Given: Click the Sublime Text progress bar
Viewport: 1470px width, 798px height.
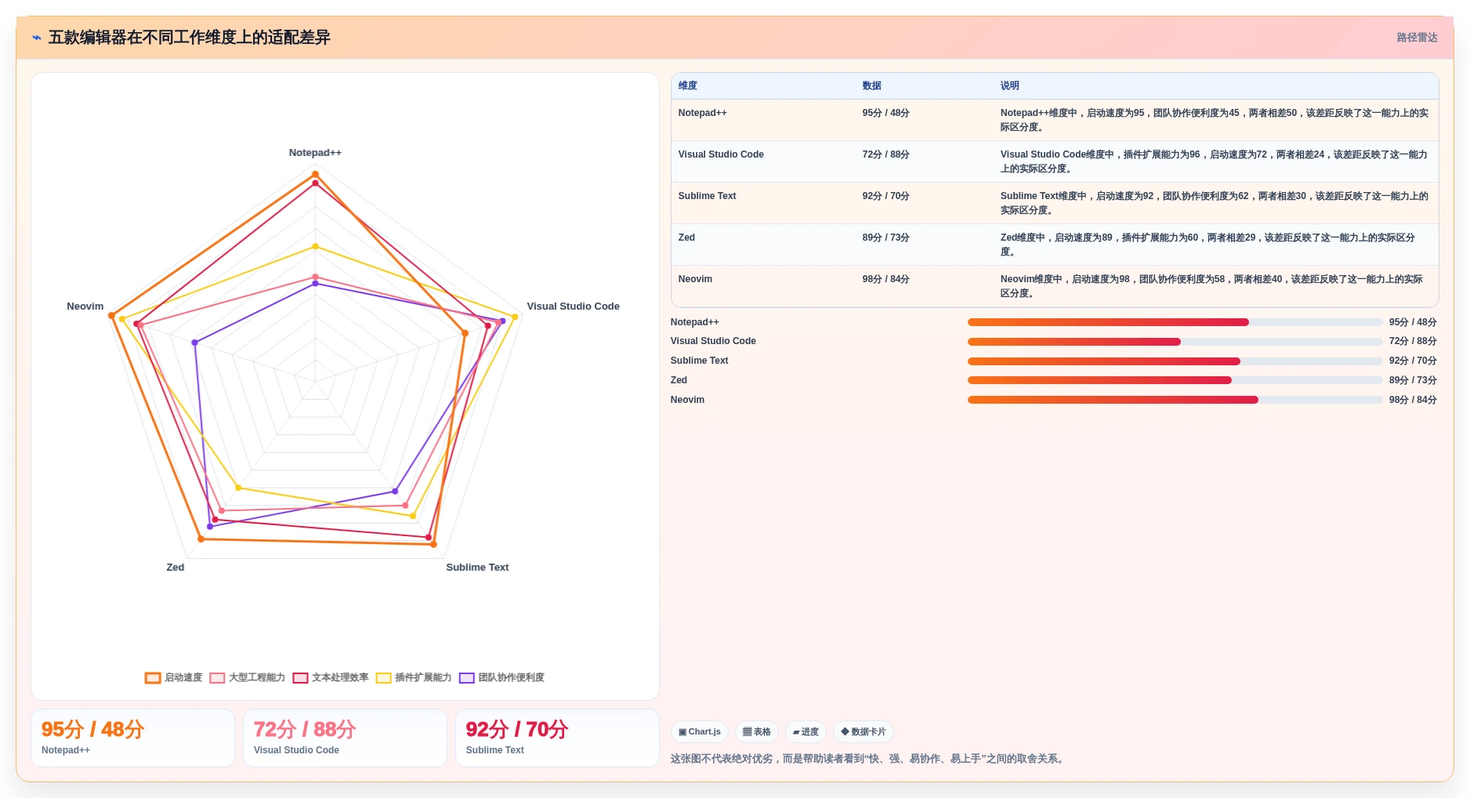Looking at the screenshot, I should [x=1175, y=361].
